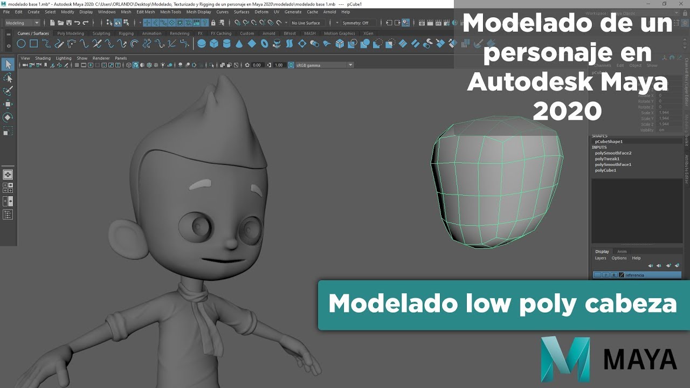Click the New Scene icon
This screenshot has height=388, width=690.
52,23
